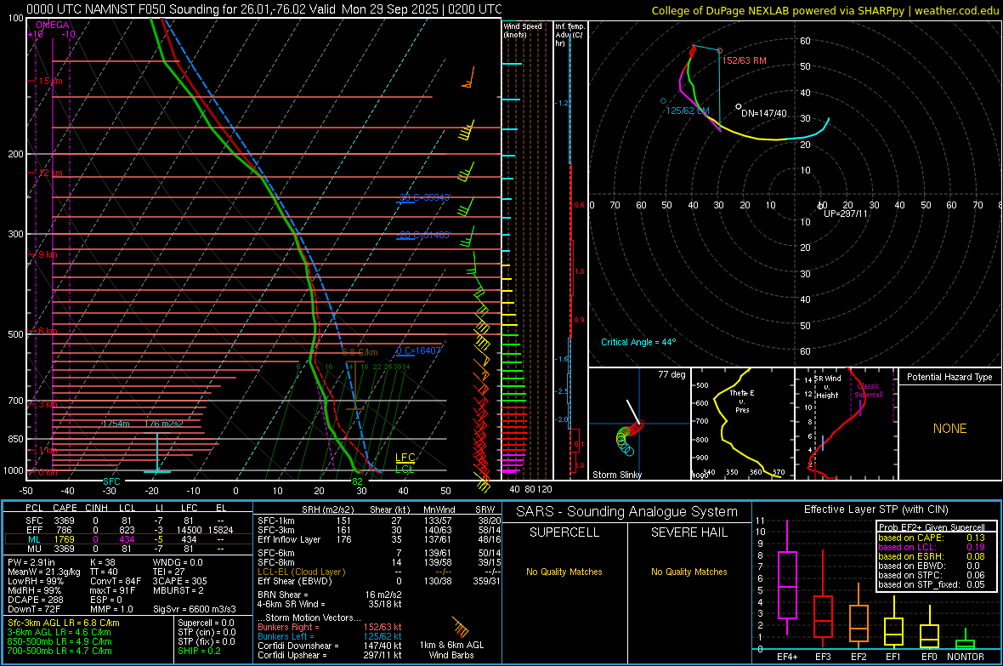
Task: Select the '0 C=16407'' freezing level label
Action: tap(418, 350)
